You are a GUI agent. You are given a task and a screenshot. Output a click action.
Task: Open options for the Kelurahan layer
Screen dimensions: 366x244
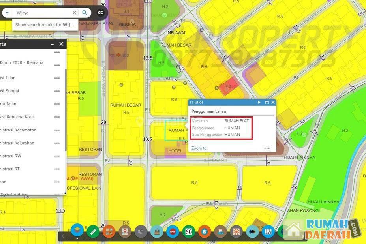(57, 143)
